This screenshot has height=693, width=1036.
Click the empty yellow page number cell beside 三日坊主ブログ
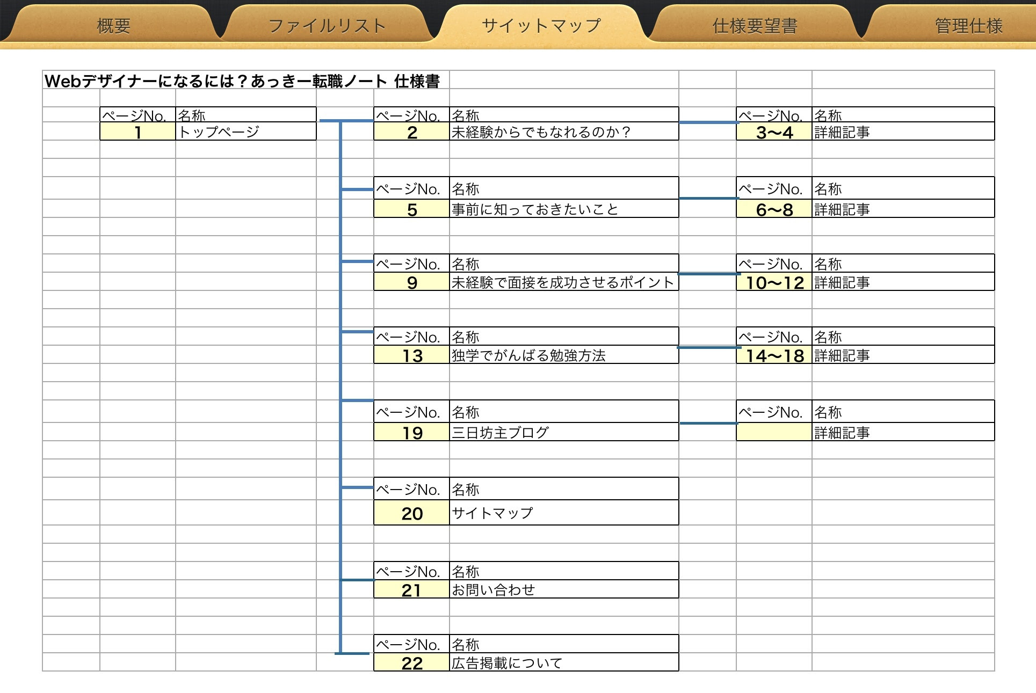pos(774,432)
